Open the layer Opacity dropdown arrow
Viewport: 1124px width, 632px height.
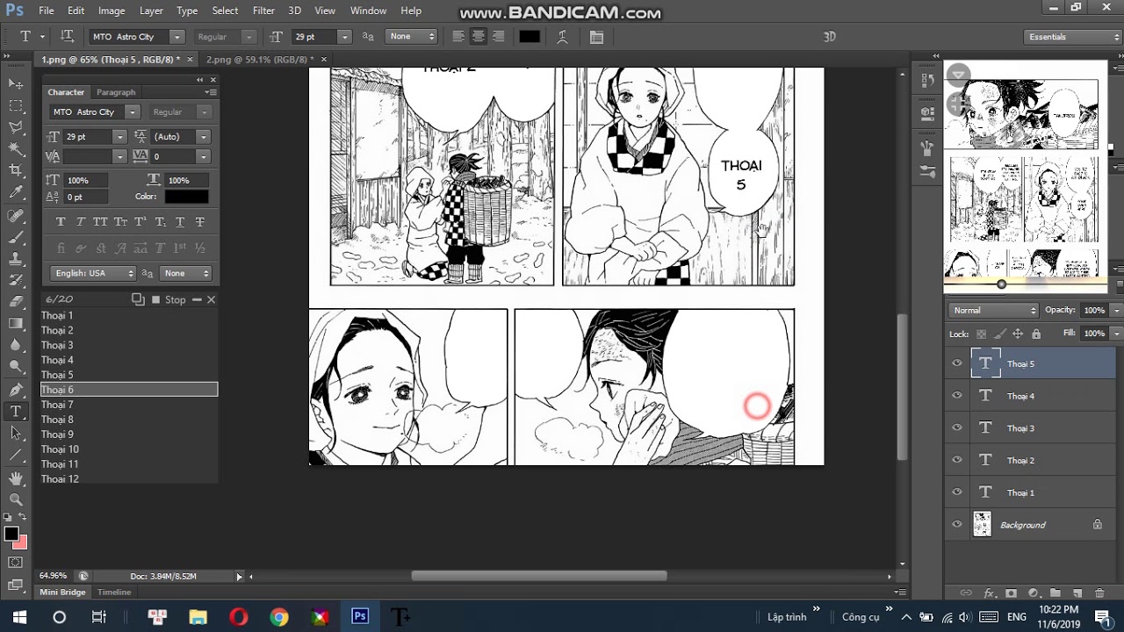[1116, 310]
